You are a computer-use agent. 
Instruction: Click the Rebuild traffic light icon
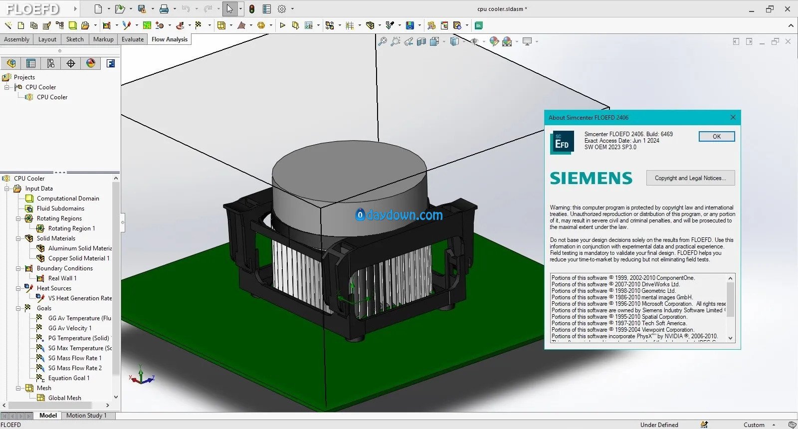click(252, 9)
